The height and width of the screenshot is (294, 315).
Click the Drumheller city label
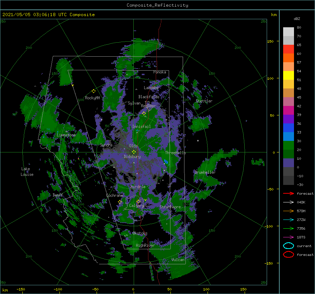pos(205,172)
